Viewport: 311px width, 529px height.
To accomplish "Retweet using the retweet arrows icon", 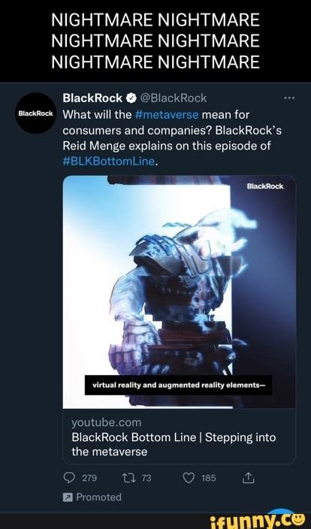I will tap(127, 478).
